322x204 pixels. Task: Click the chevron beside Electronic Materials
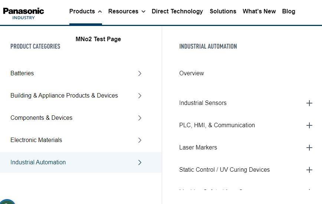pos(139,140)
